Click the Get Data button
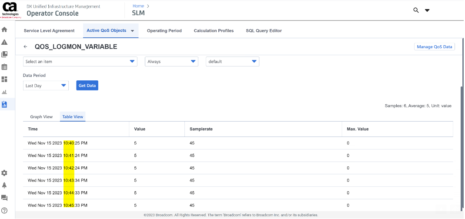This screenshot has height=219, width=465. [x=87, y=86]
